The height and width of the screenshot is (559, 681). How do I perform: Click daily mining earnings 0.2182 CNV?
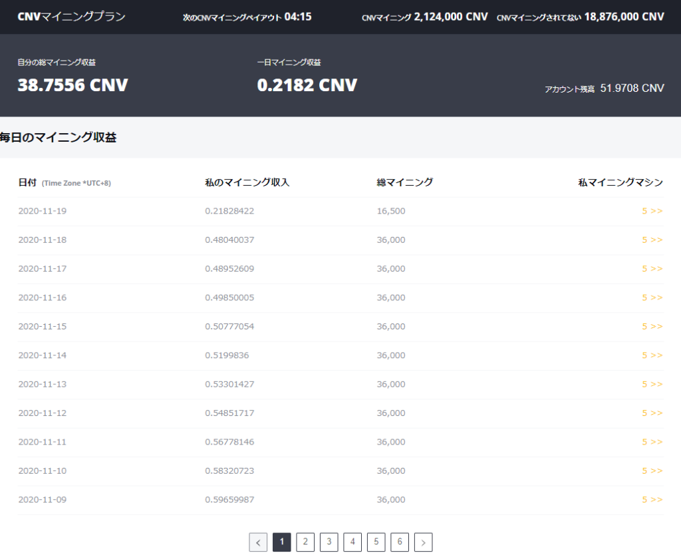coord(307,85)
